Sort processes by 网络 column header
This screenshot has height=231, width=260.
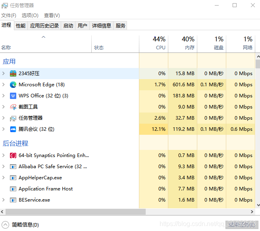point(241,44)
